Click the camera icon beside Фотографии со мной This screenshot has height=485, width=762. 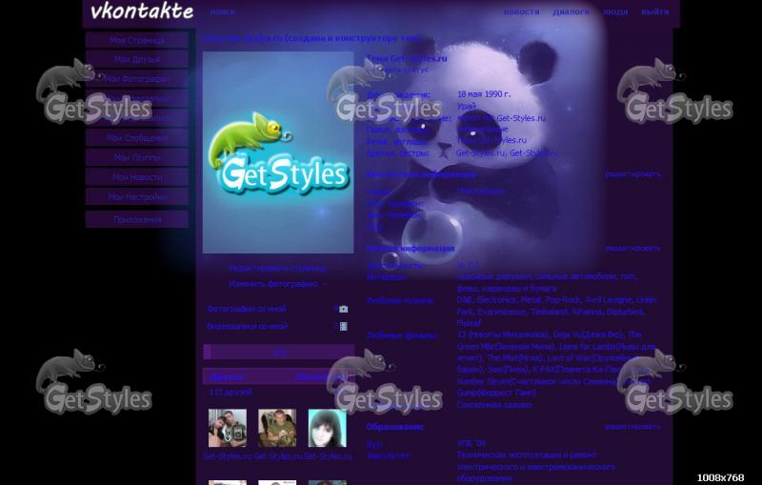tap(344, 309)
